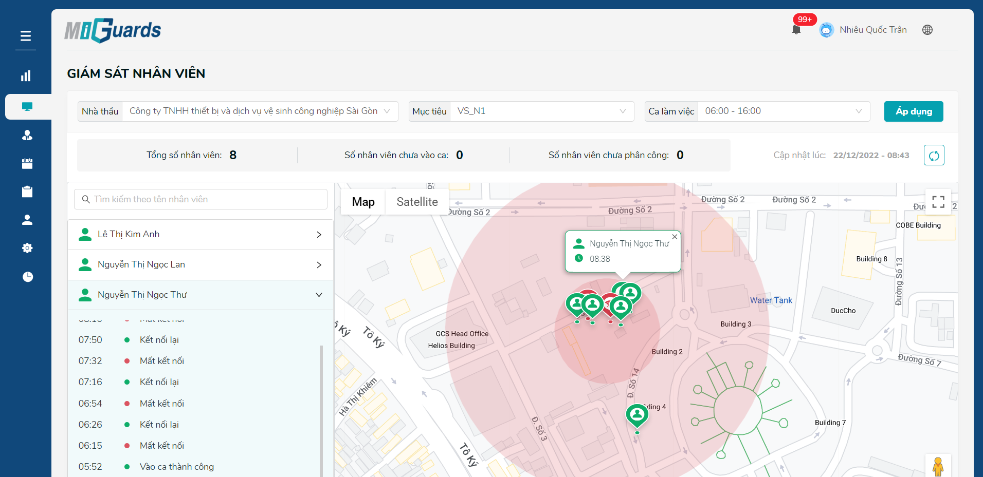Click the COBE Building map label
Image resolution: width=983 pixels, height=477 pixels.
(918, 225)
